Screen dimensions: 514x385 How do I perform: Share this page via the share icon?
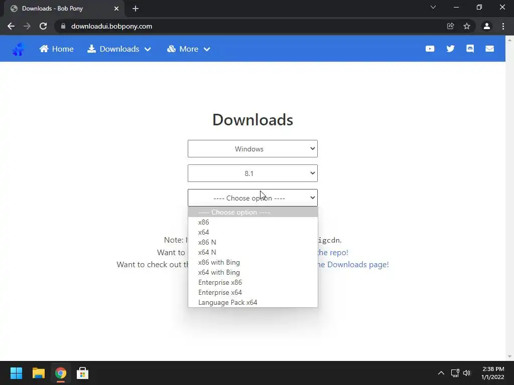coord(450,26)
